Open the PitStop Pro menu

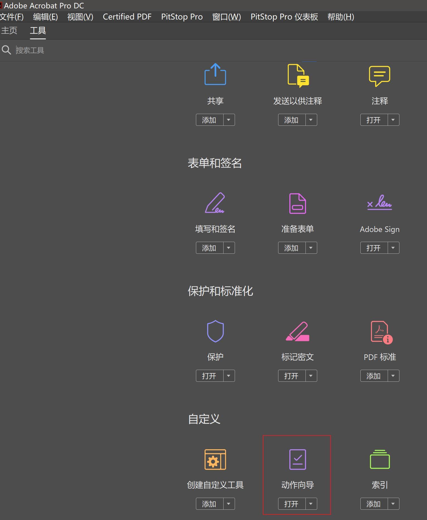pos(182,17)
